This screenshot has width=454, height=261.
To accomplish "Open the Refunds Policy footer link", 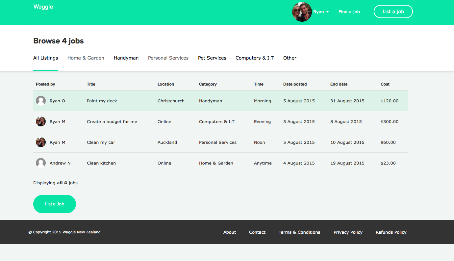I will tap(391, 232).
